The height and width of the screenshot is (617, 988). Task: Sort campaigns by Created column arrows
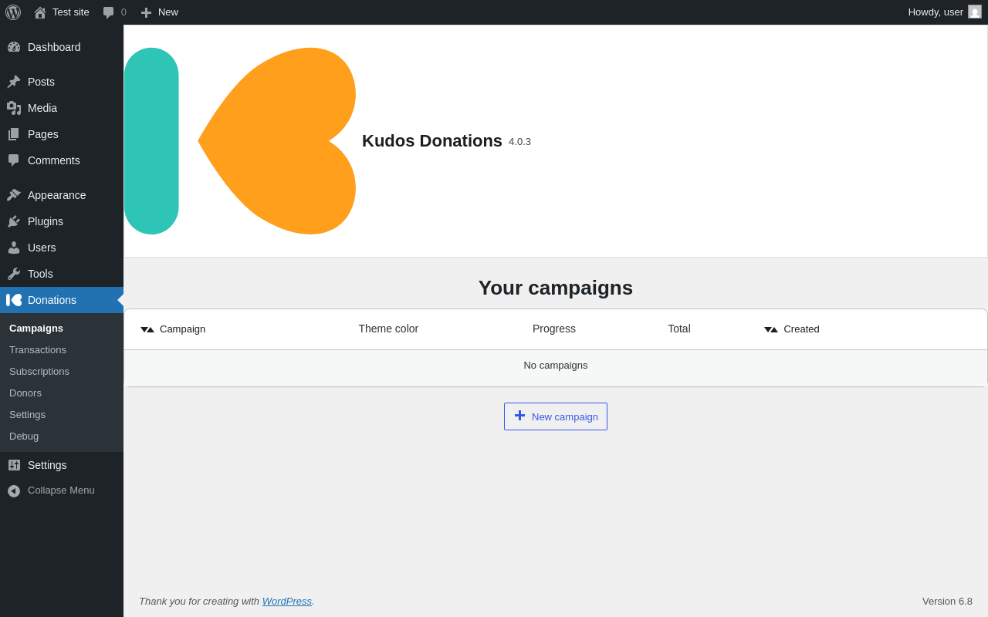(x=771, y=329)
